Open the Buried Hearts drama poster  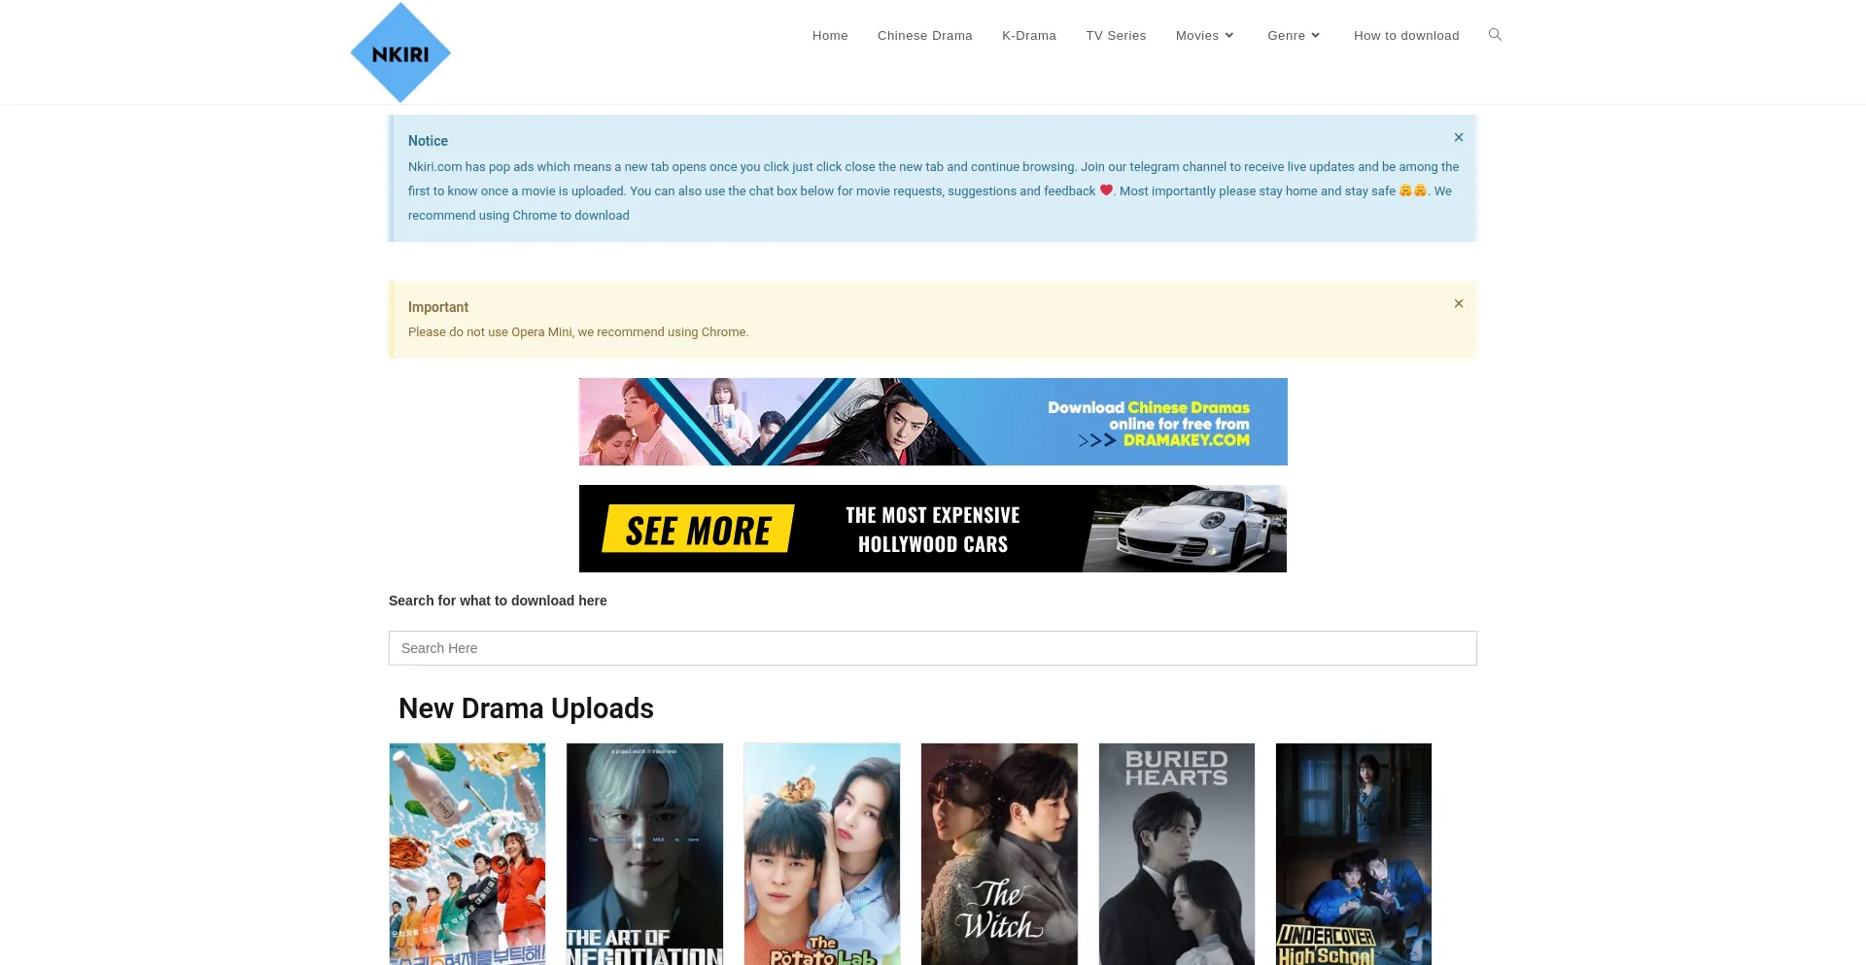(1177, 854)
